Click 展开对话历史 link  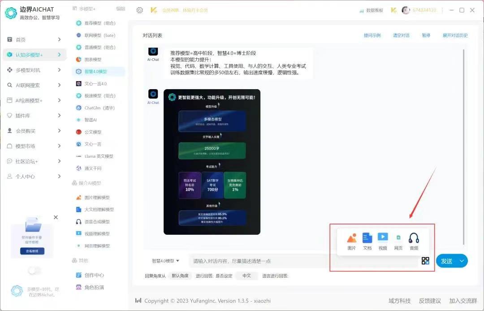pyautogui.click(x=455, y=35)
